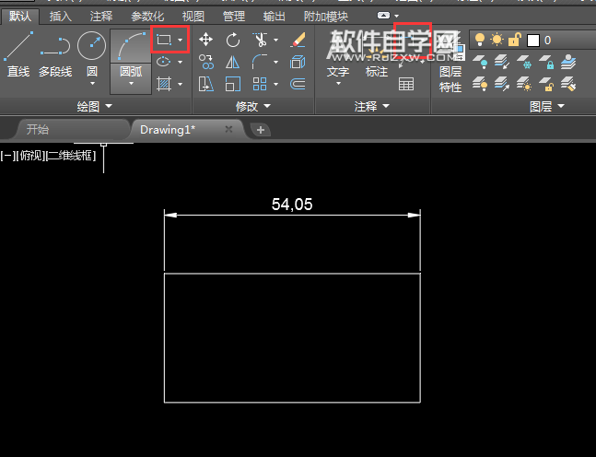The image size is (596, 457).
Task: Toggle layer 0 lock padlock icon
Action: click(x=514, y=40)
